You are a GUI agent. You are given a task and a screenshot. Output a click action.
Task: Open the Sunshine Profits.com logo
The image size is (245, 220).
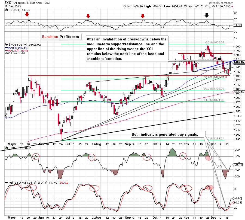[x=61, y=37]
